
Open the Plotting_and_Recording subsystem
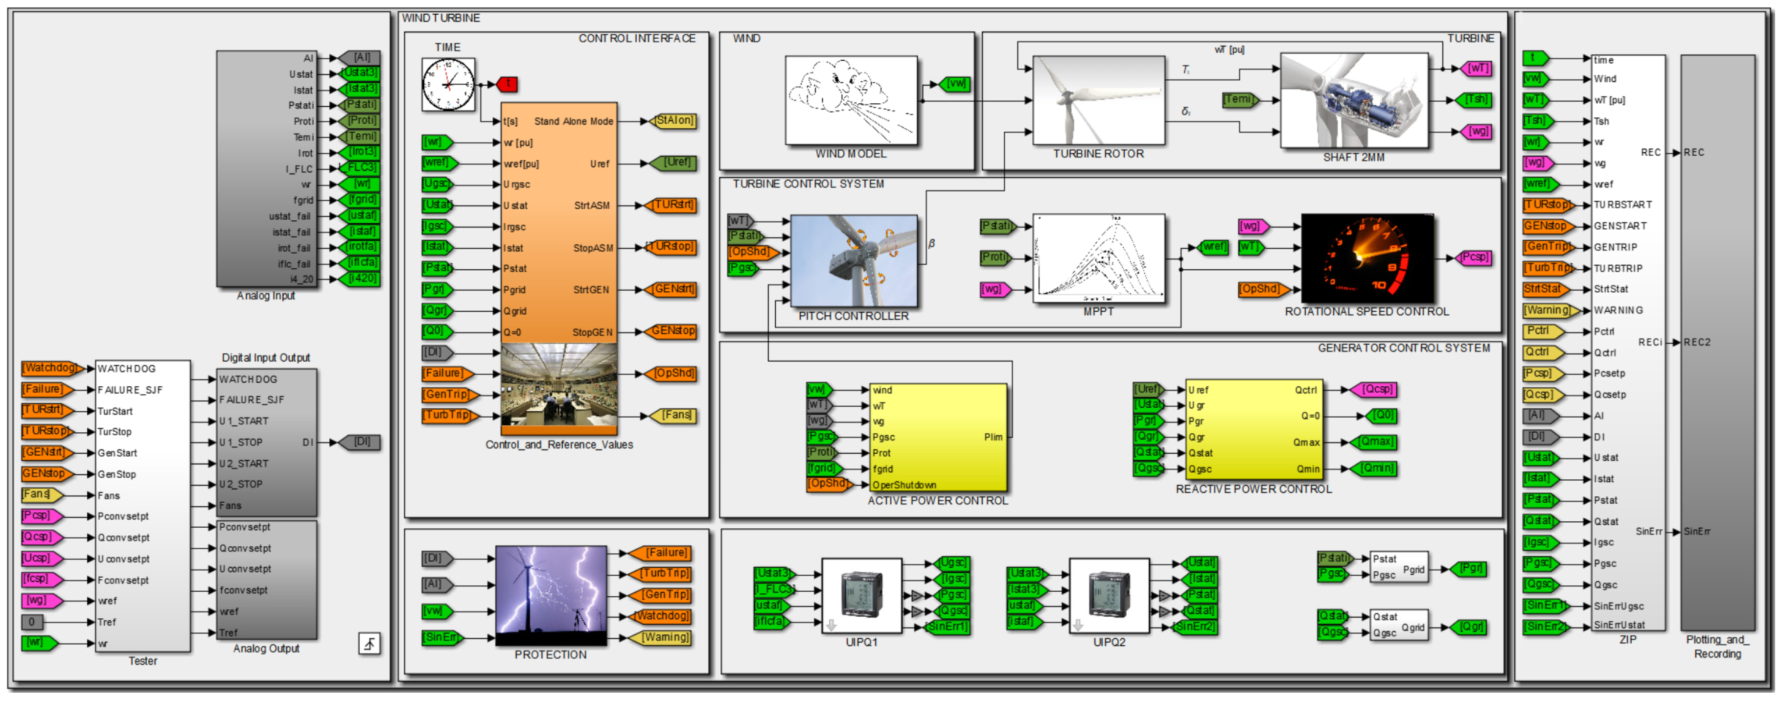pyautogui.click(x=1717, y=342)
